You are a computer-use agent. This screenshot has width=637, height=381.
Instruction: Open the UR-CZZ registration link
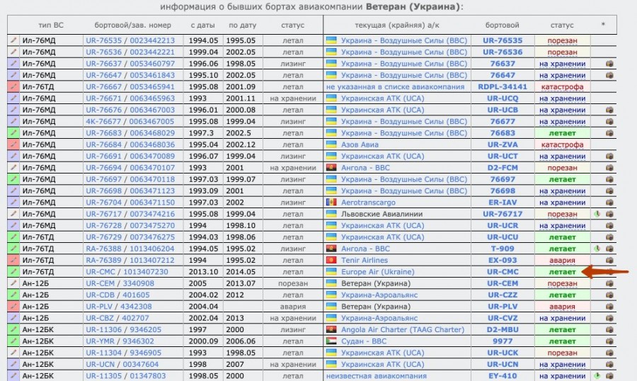click(503, 295)
